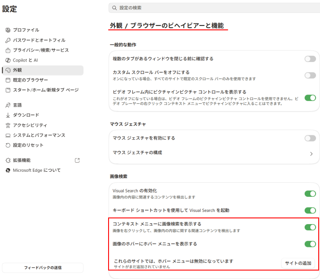This screenshot has width=320, height=279.
Task: Click the 画像検索 section heading
Action: (119, 177)
